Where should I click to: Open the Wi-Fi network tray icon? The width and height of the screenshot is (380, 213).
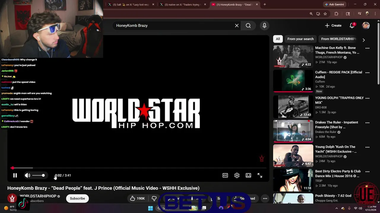pos(356,208)
